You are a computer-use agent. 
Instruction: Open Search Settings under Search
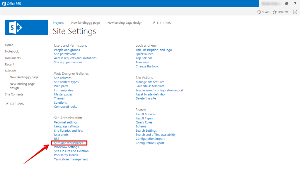tap(146, 131)
